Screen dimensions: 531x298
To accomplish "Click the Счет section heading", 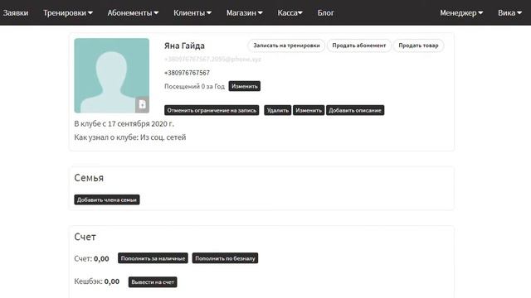I will point(85,237).
